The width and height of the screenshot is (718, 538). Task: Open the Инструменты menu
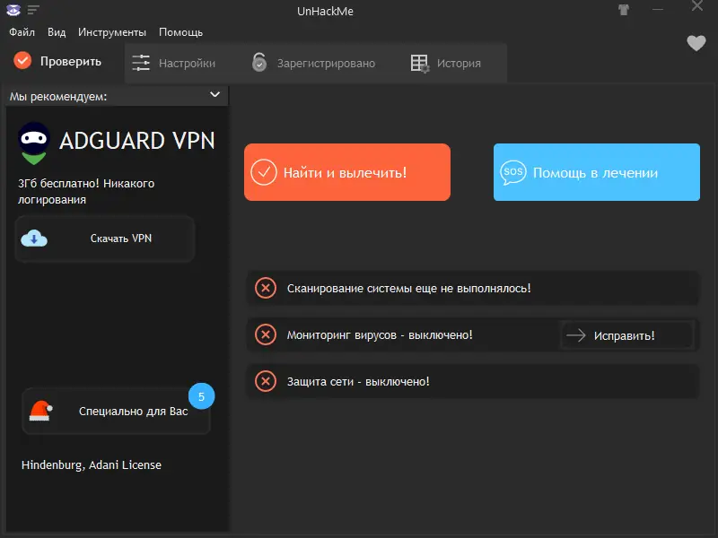point(112,32)
